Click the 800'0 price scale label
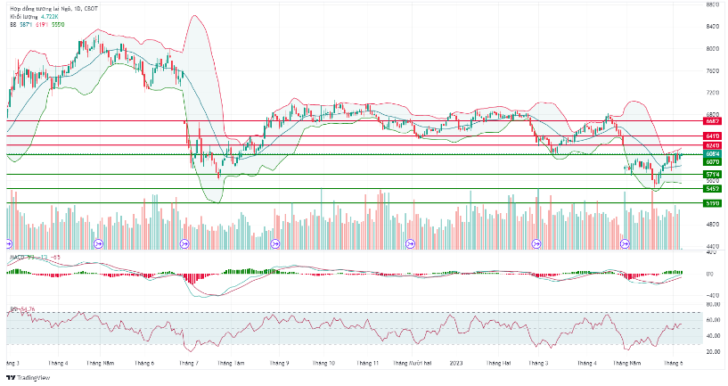The image size is (728, 386). (713, 26)
